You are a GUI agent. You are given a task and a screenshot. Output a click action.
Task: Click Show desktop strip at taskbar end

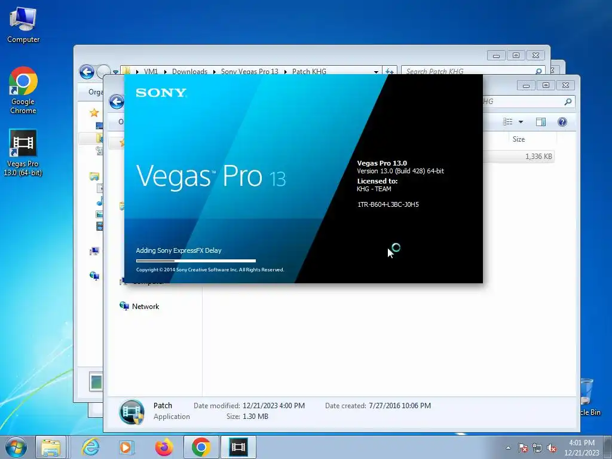pyautogui.click(x=607, y=447)
